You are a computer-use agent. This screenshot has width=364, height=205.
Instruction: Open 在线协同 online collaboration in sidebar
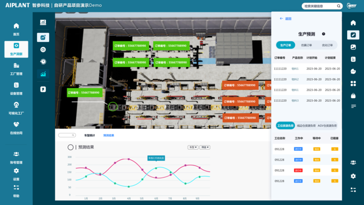(x=16, y=128)
